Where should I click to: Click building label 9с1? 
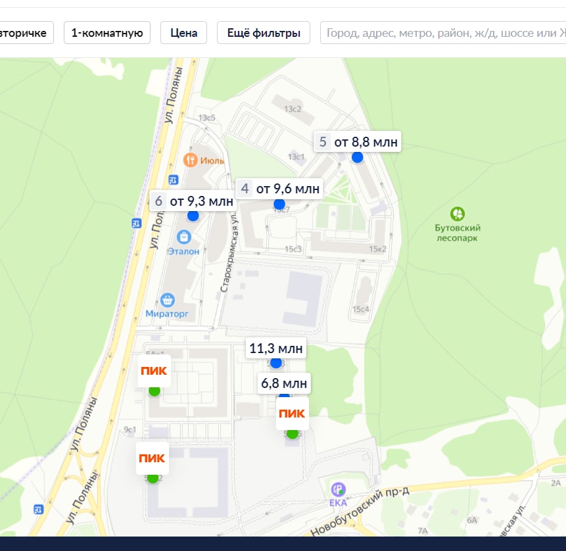click(x=130, y=429)
